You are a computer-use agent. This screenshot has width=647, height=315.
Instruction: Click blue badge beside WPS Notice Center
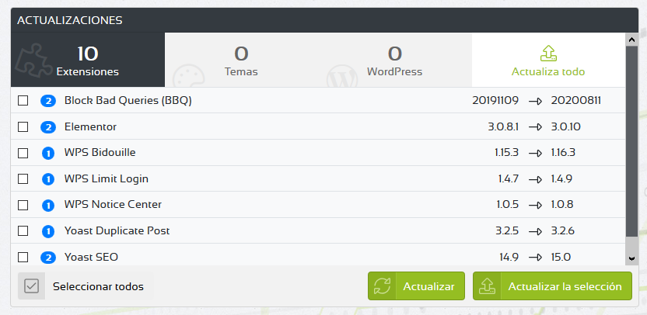coord(48,205)
